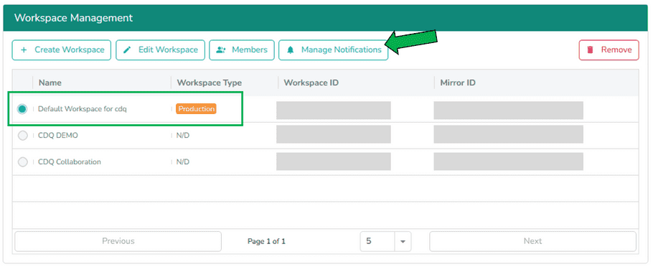
Task: Sort by the Workspace Type column header
Action: pyautogui.click(x=209, y=83)
